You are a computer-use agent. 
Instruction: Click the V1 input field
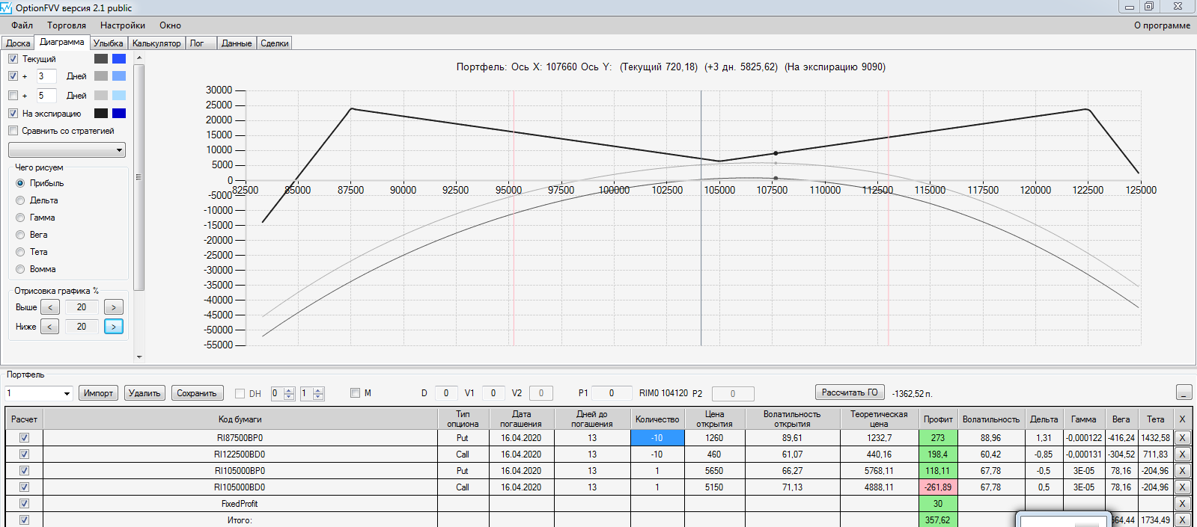pyautogui.click(x=493, y=393)
